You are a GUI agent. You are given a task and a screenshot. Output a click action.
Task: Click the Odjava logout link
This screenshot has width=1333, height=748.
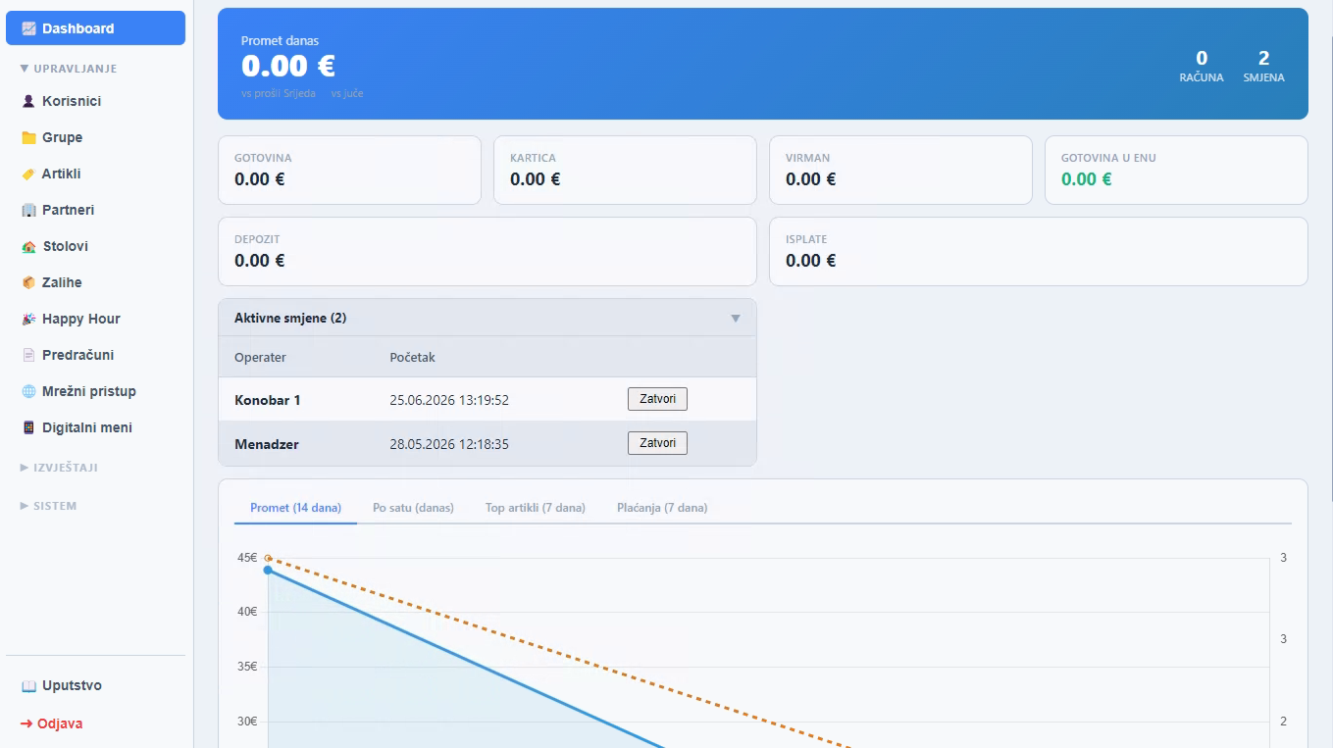click(52, 723)
